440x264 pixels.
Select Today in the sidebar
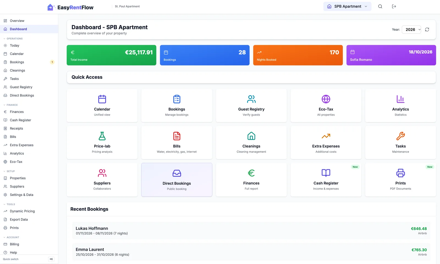tap(29, 45)
